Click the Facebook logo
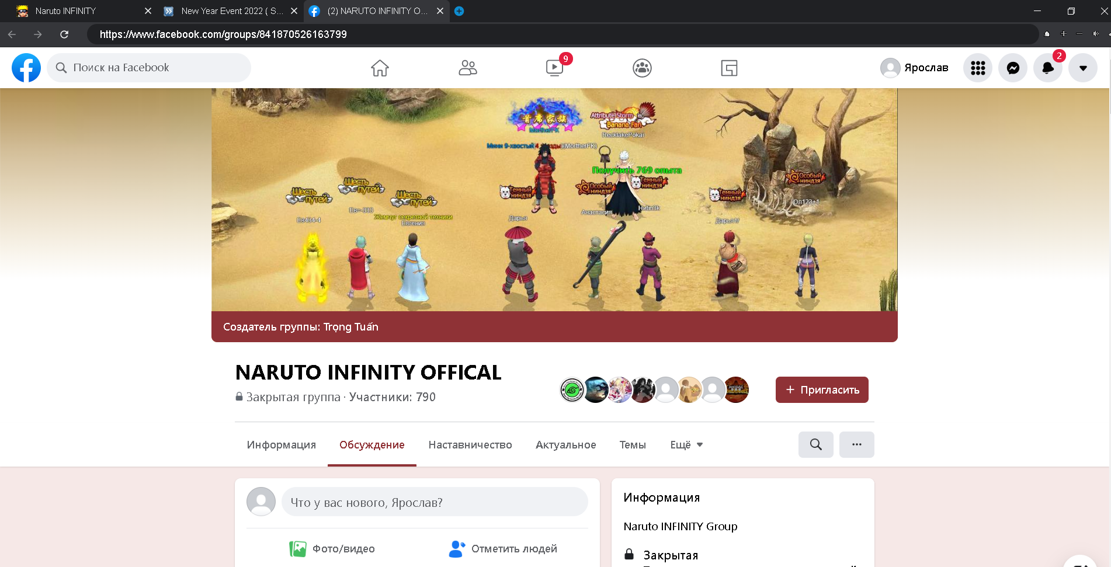The width and height of the screenshot is (1111, 567). [26, 68]
